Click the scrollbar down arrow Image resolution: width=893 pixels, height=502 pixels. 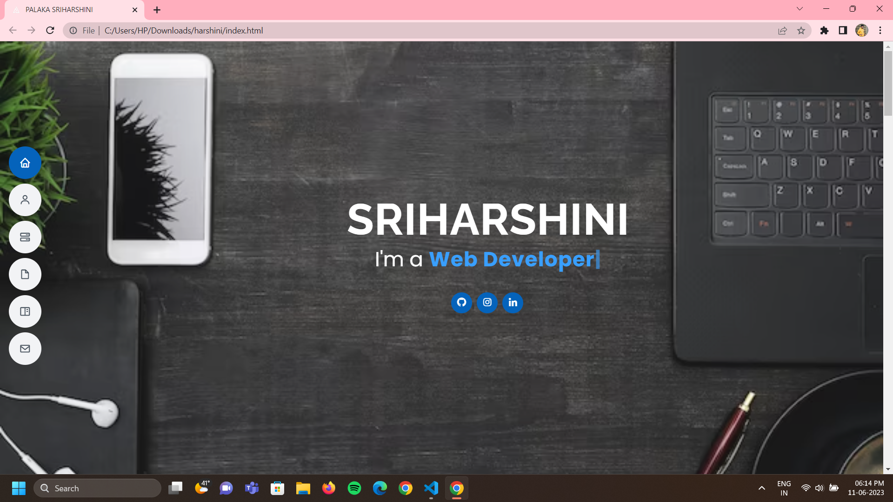888,469
